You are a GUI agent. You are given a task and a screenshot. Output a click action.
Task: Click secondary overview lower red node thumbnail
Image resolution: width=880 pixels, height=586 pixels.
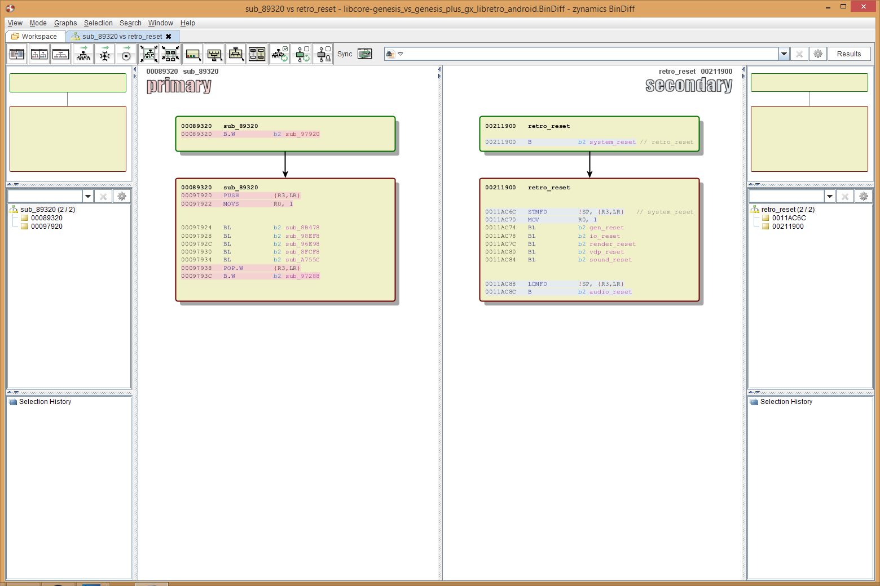(809, 139)
